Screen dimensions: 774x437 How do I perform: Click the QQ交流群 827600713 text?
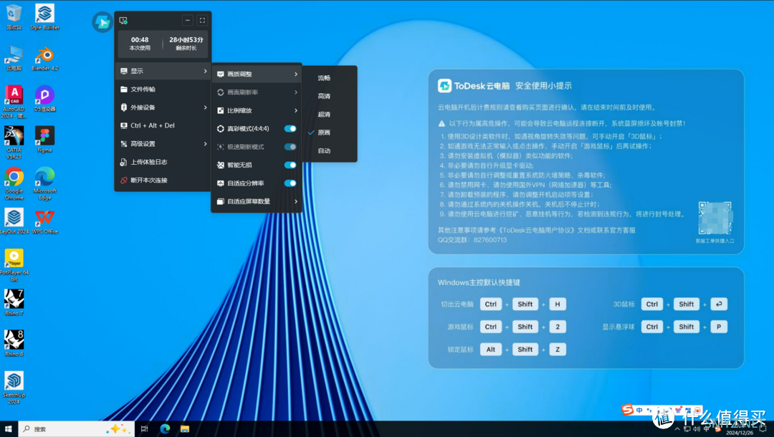coord(472,240)
